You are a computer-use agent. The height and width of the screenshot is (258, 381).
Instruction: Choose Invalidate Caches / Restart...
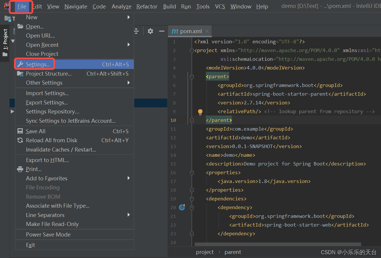click(x=74, y=150)
